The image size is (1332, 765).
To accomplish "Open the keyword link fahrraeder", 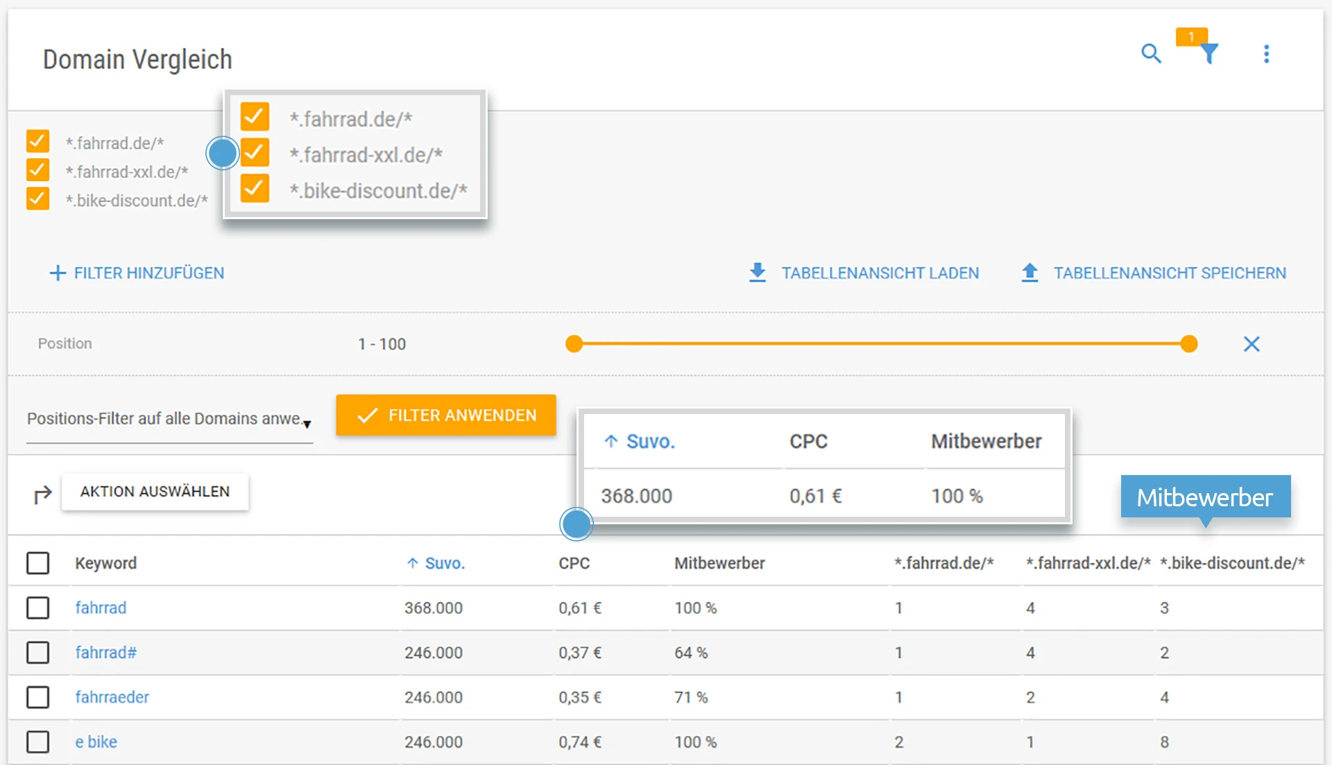I will [x=112, y=697].
